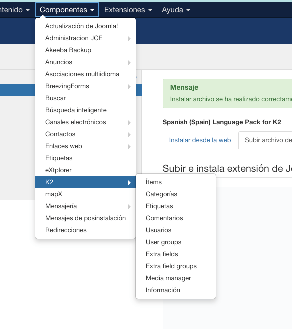Switch to Instalar desde la web tab
Screen dimensions: 292x329
[x=200, y=140]
